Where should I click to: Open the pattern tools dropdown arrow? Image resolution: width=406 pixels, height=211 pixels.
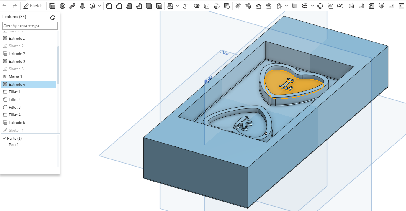[x=177, y=6]
